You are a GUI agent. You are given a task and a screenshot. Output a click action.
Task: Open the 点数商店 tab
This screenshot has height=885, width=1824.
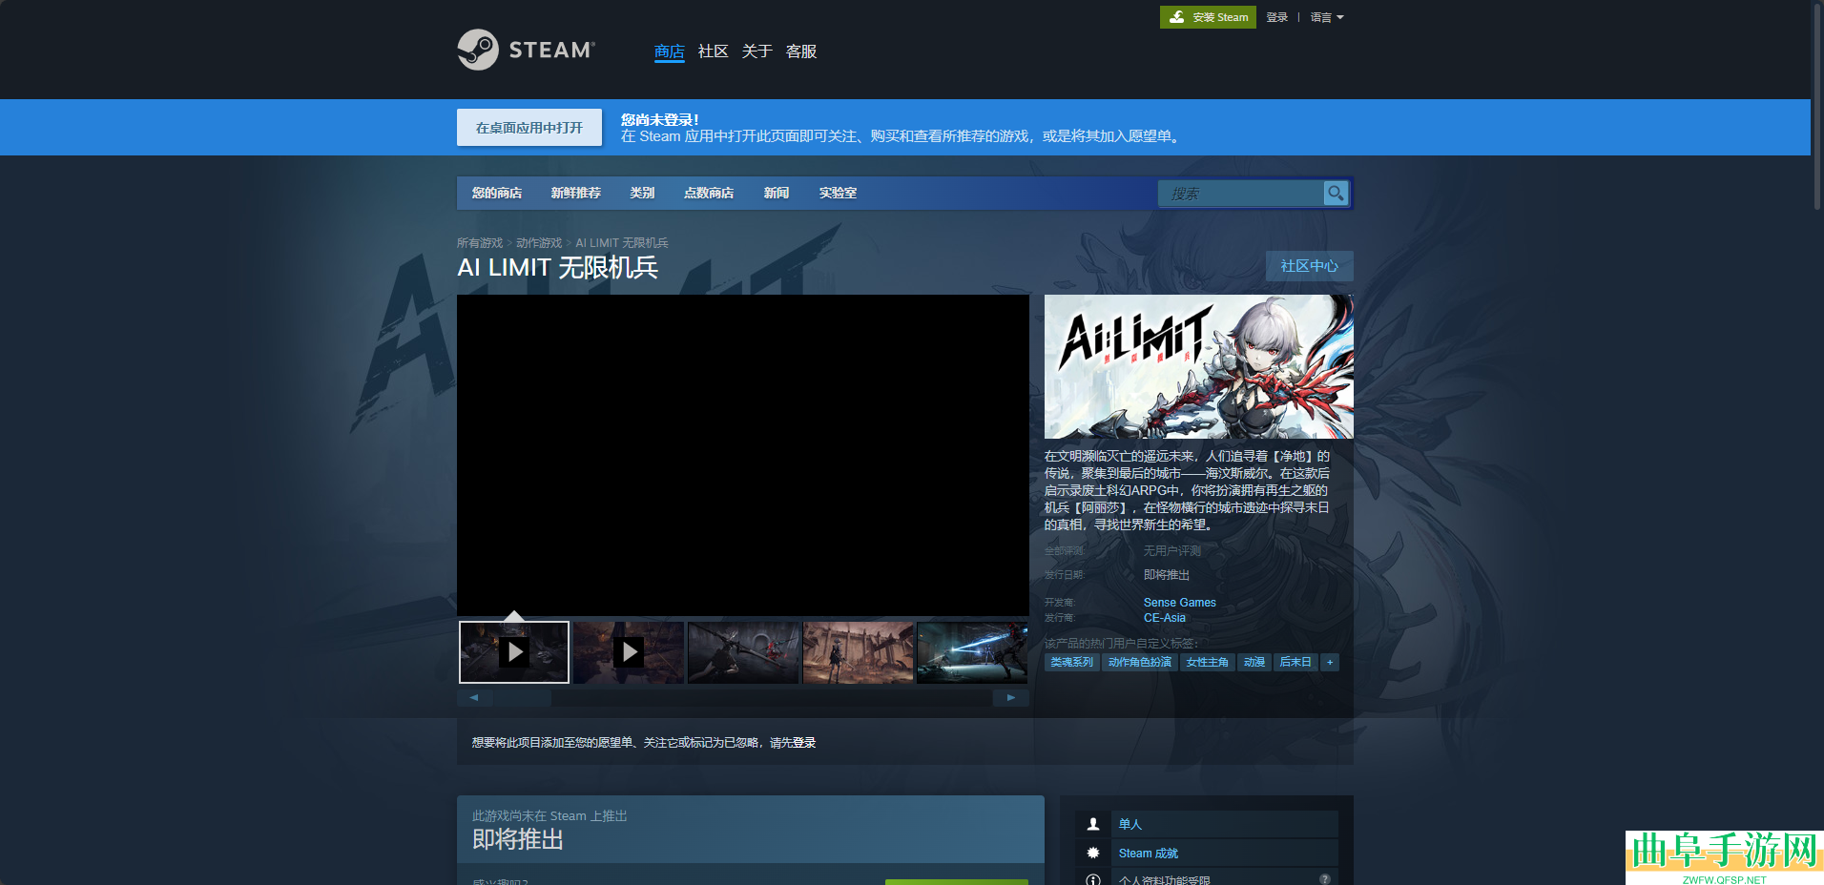709,193
